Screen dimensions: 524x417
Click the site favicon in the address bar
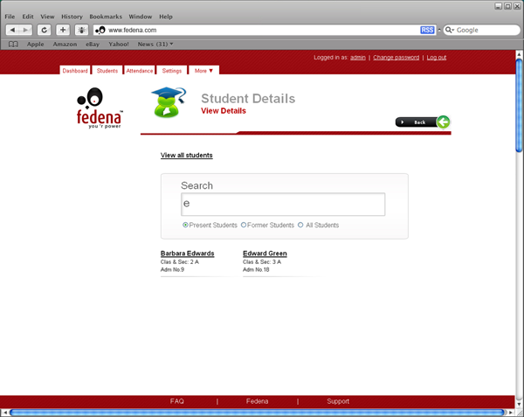pyautogui.click(x=100, y=30)
